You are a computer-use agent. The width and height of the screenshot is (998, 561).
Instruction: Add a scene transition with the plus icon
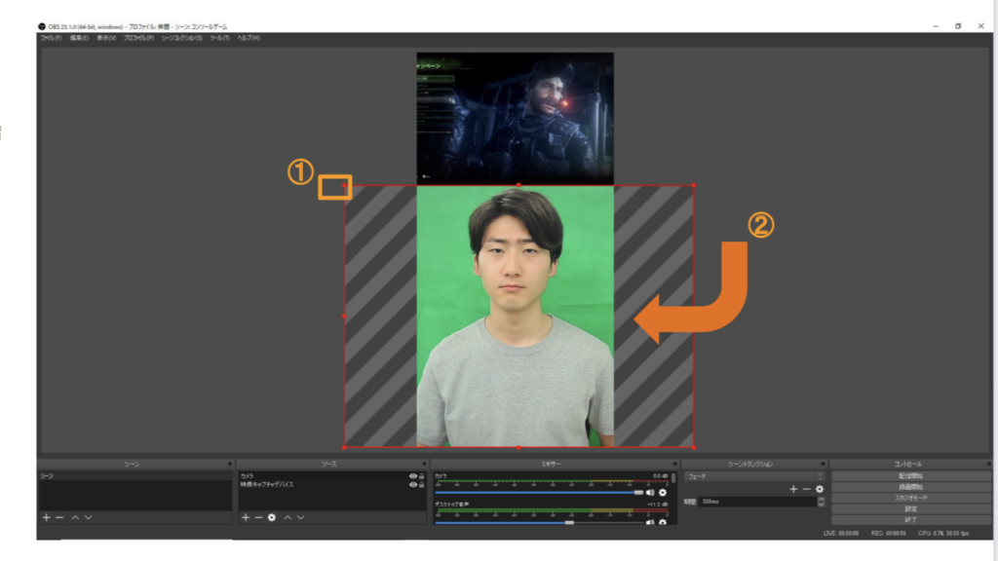793,489
